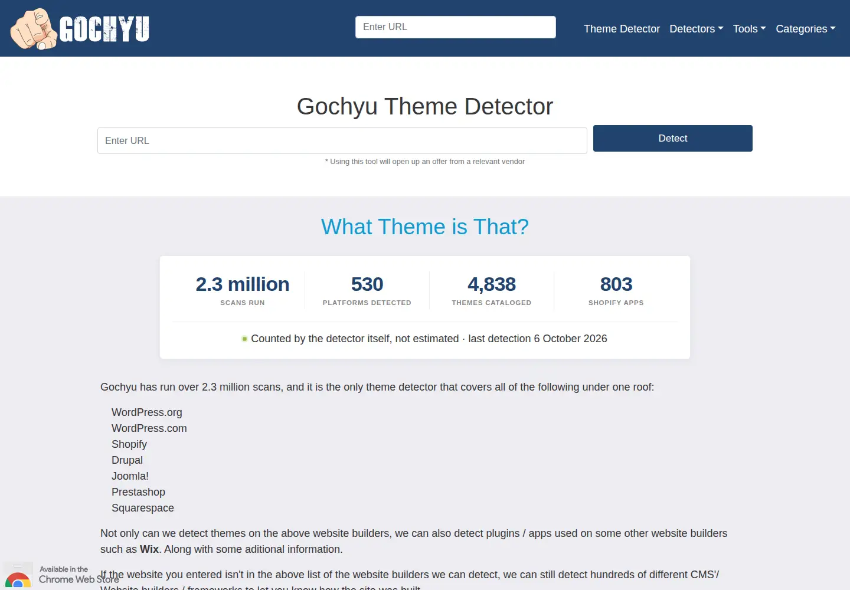Focus the main Enter URL input
Image resolution: width=850 pixels, height=590 pixels.
(342, 140)
